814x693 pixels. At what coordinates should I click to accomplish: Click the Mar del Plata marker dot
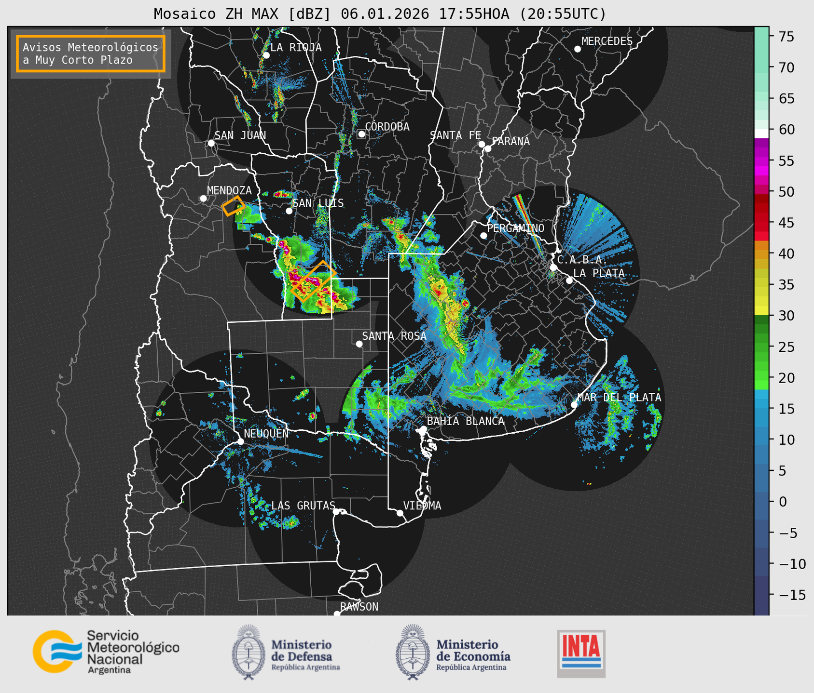(574, 404)
